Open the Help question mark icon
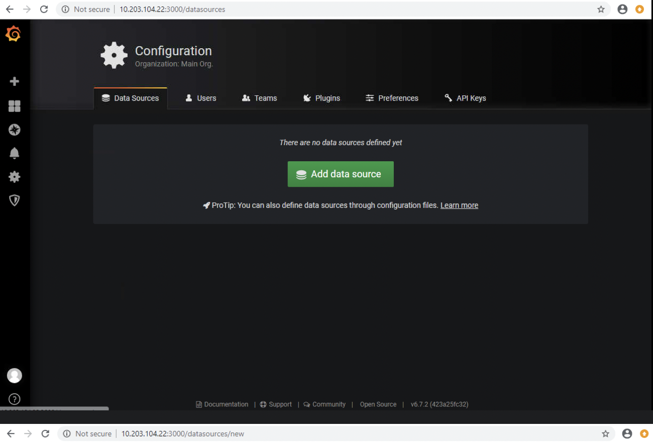 pyautogui.click(x=15, y=399)
